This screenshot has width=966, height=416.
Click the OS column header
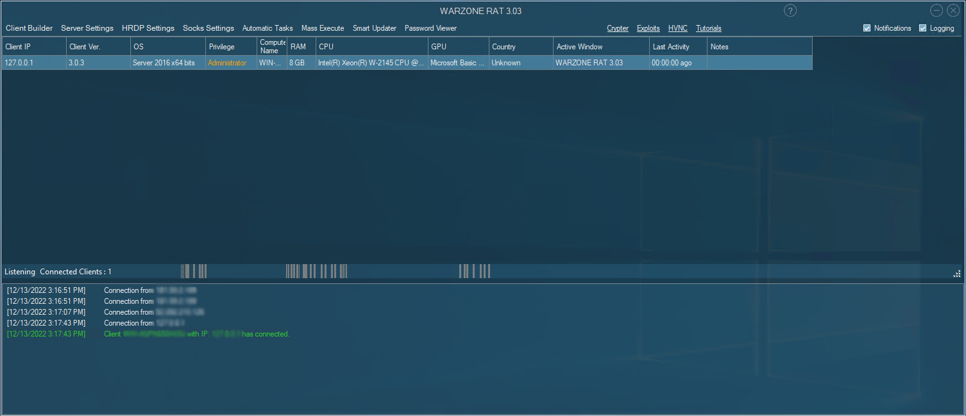click(x=168, y=46)
